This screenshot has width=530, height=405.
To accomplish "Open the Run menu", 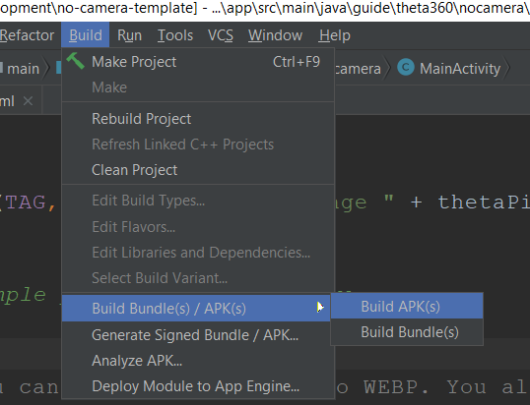I will tap(129, 35).
